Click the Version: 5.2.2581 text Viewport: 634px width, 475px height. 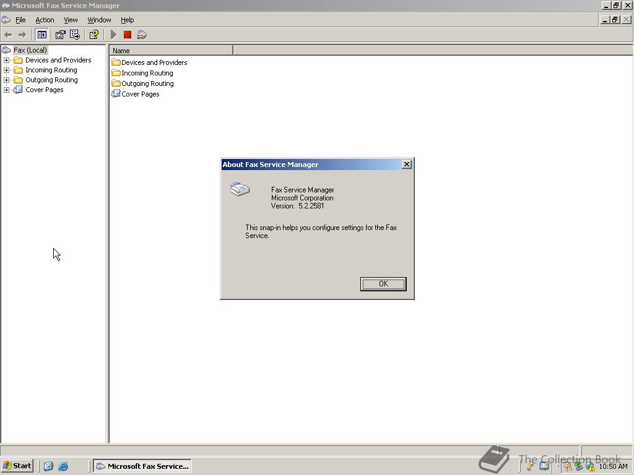tap(298, 206)
